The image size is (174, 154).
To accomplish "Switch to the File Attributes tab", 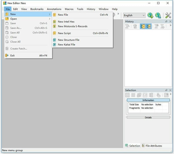I will (x=152, y=146).
